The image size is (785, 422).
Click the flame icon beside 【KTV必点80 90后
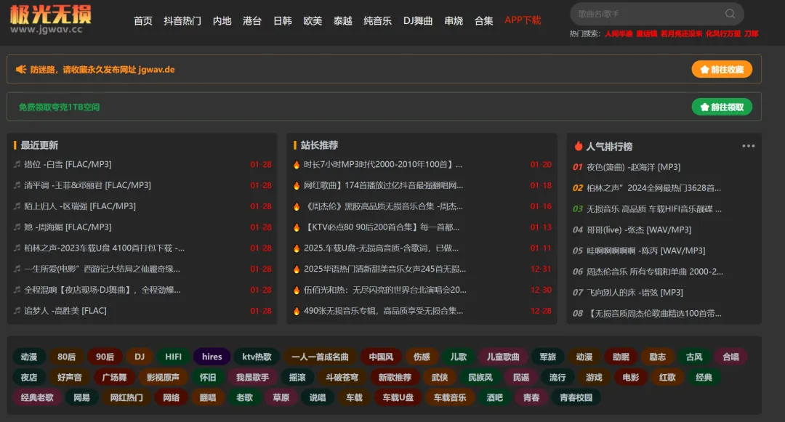pyautogui.click(x=297, y=227)
